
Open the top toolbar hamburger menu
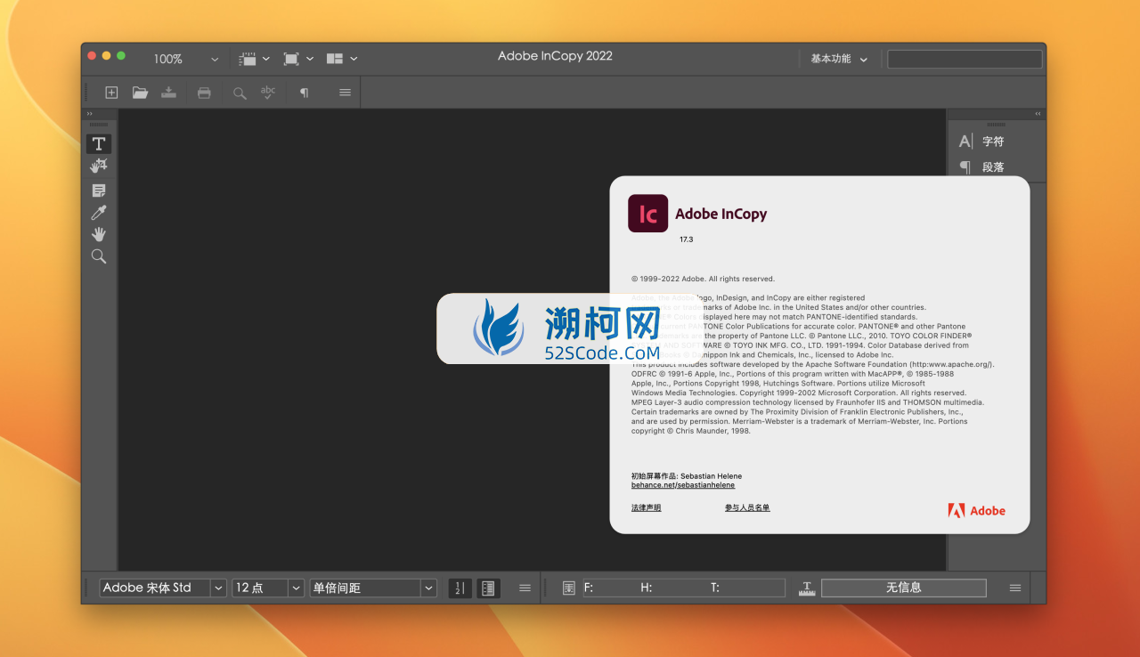point(345,93)
